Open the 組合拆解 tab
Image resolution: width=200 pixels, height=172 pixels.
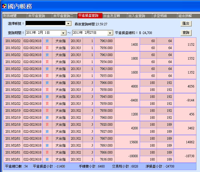189,16
